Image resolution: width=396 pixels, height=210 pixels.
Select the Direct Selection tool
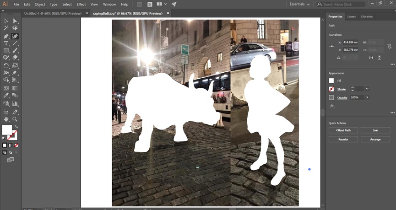click(x=15, y=21)
